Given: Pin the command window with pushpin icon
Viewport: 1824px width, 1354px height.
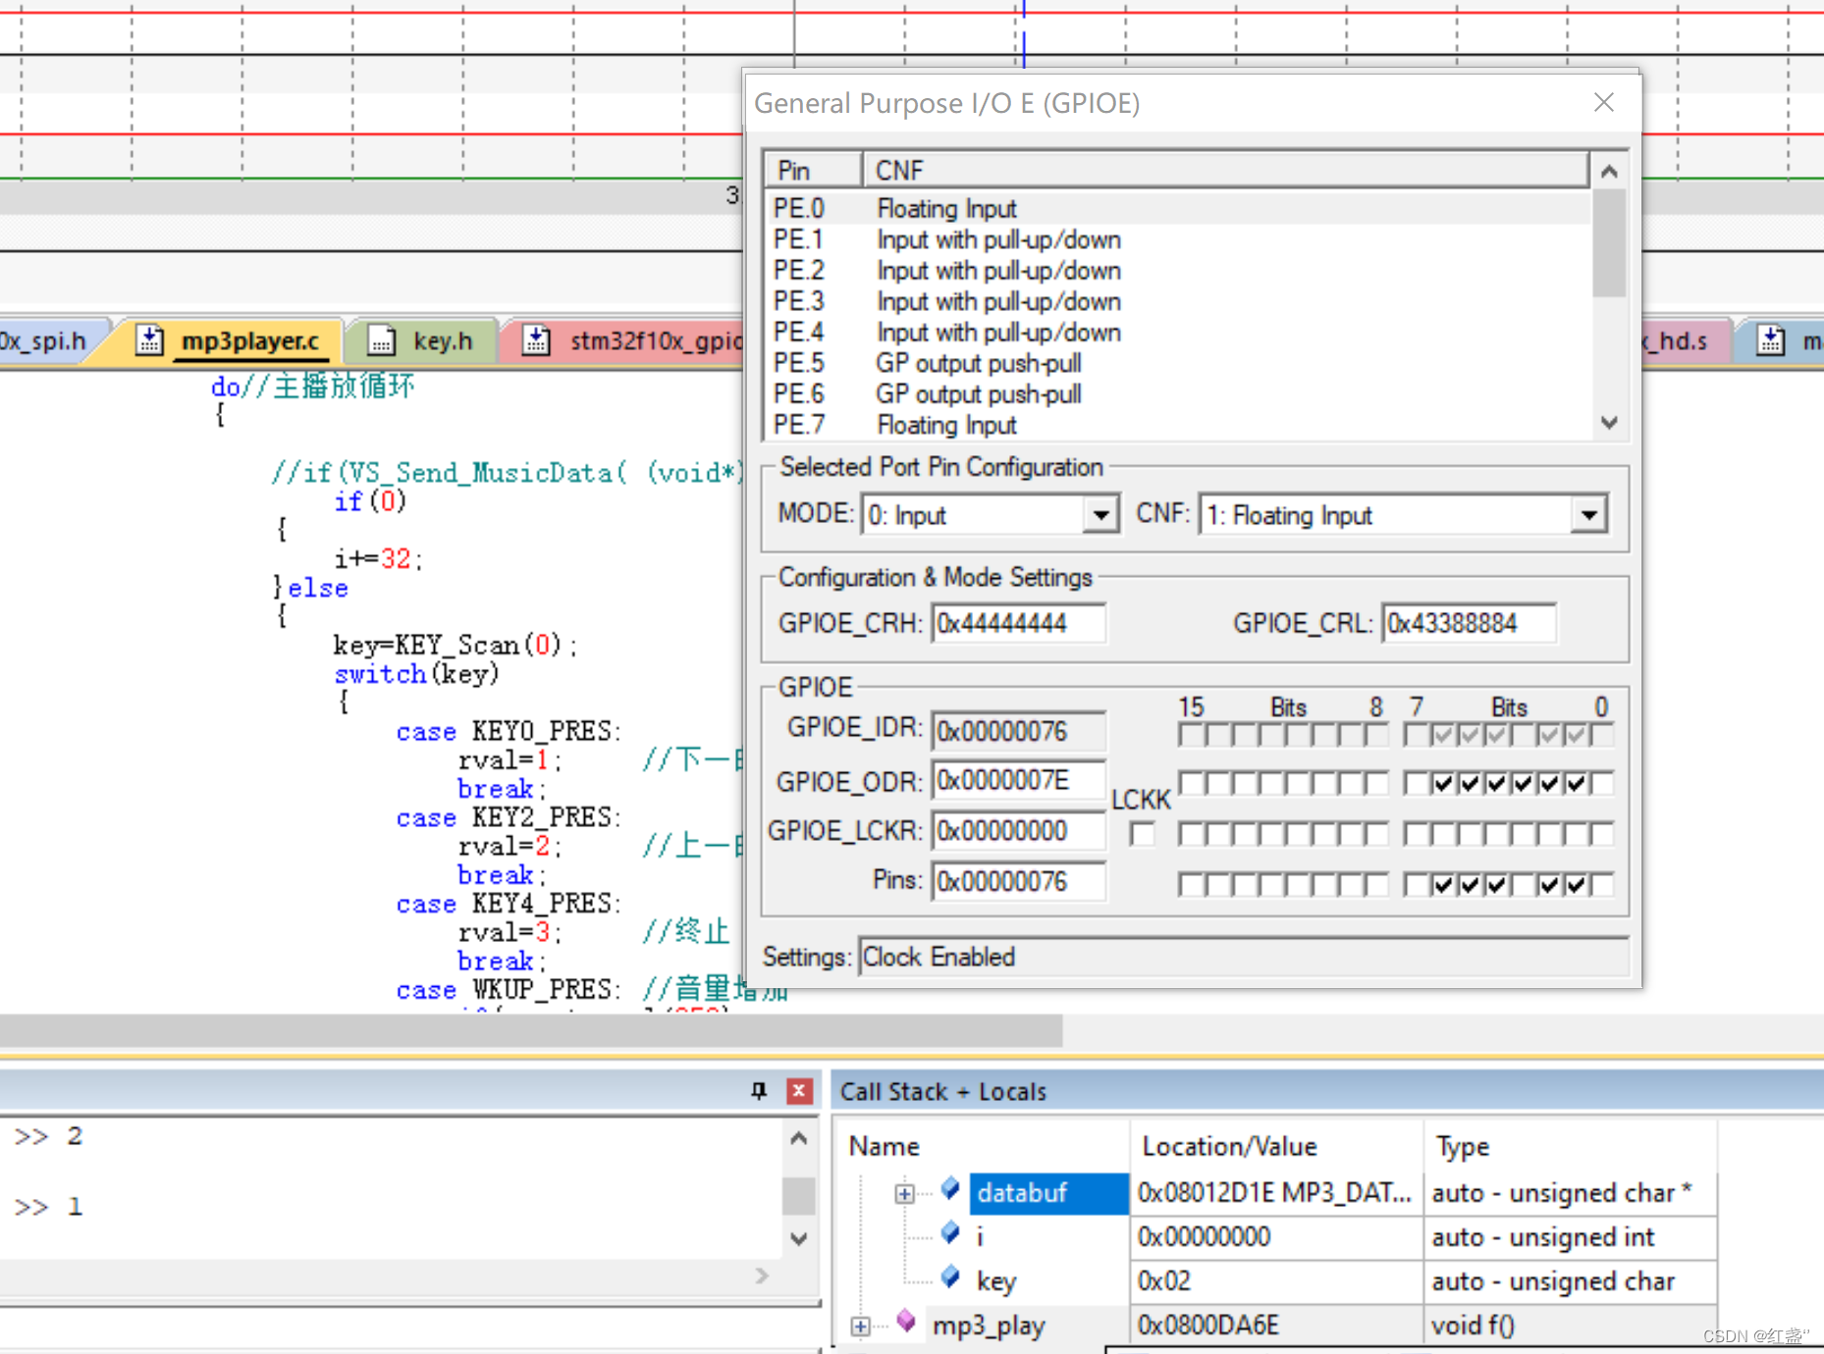Looking at the screenshot, I should point(759,1090).
